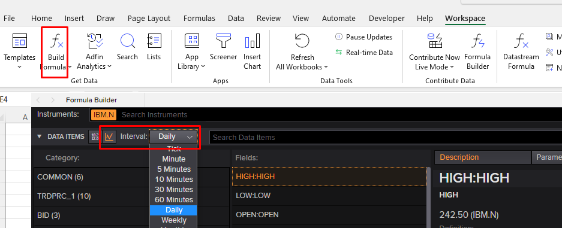562x228 pixels.
Task: Choose Weekly interval
Action: click(173, 220)
